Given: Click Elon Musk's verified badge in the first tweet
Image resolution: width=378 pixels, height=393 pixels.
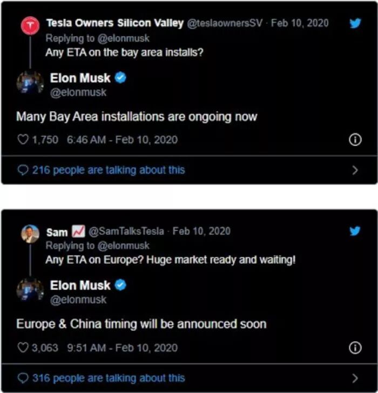Looking at the screenshot, I should [121, 78].
